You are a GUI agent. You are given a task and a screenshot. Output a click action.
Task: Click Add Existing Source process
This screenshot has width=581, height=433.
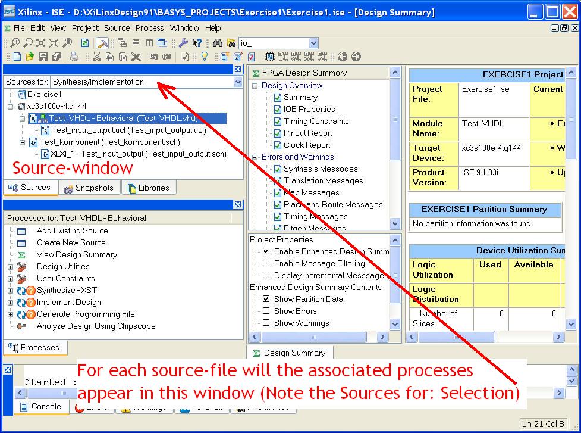[x=73, y=230]
